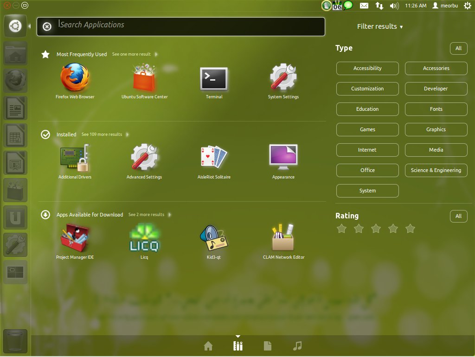This screenshot has height=357, width=475.
Task: Open Workspace Switcher in the launcher
Action: (x=15, y=272)
